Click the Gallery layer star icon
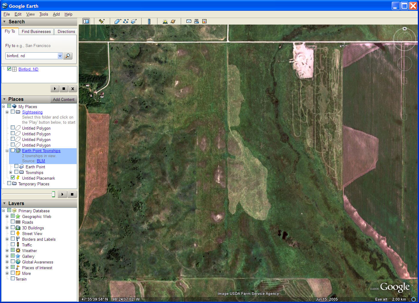Screen dimensions: 419x303 point(18,256)
